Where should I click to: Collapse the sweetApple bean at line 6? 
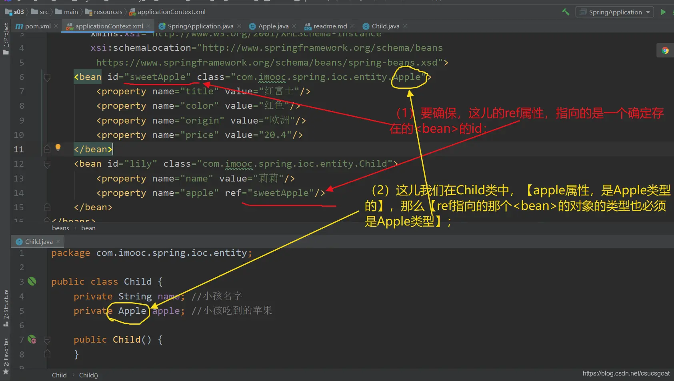tap(47, 77)
